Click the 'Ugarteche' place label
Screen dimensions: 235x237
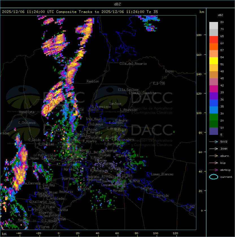point(70,178)
